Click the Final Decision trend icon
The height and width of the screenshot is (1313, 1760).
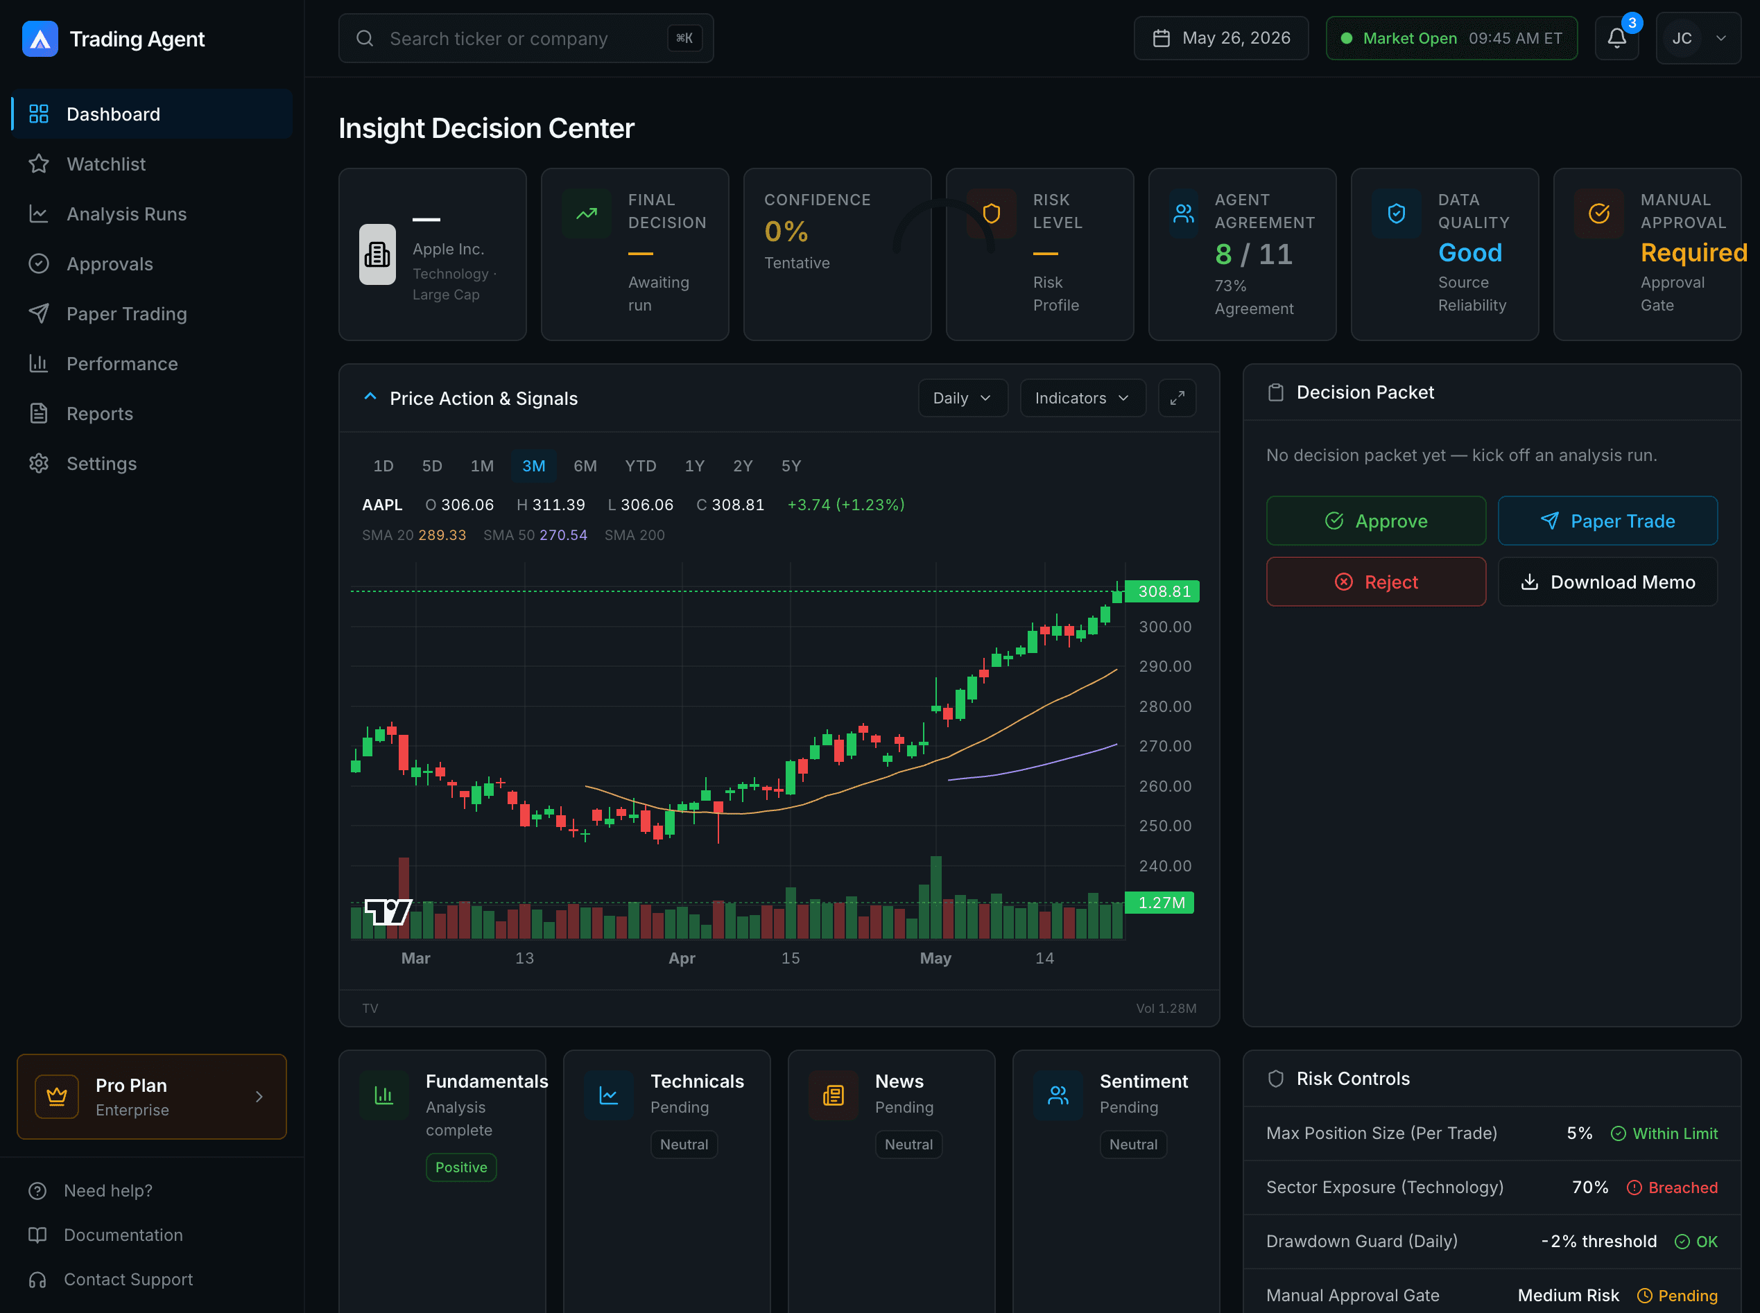pos(587,213)
